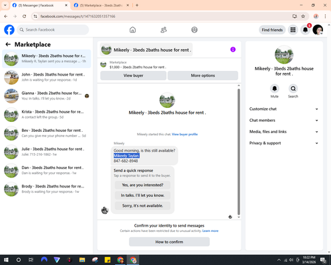Image resolution: width=331 pixels, height=265 pixels.
Task: Open Windows Start menu
Action: point(6,260)
